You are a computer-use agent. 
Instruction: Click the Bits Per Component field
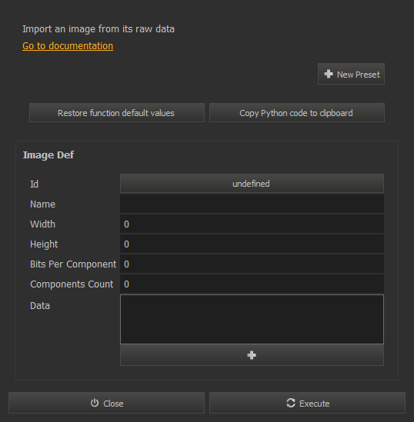pos(252,264)
